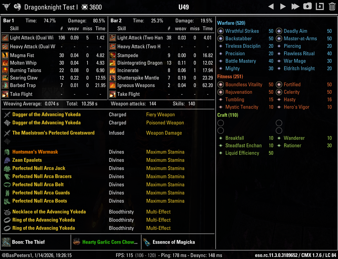The height and width of the screenshot is (259, 338).
Task: Click the Magma Fist skill icon
Action: click(5, 55)
